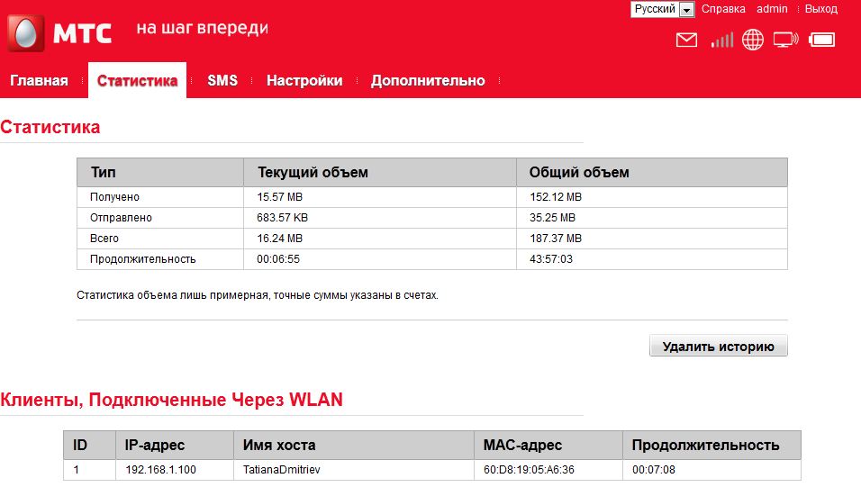Screen dimensions: 861x496
Task: Select the Статистика tab
Action: pyautogui.click(x=137, y=81)
